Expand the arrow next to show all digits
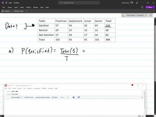This screenshot has height=117, width=156. click(22, 97)
